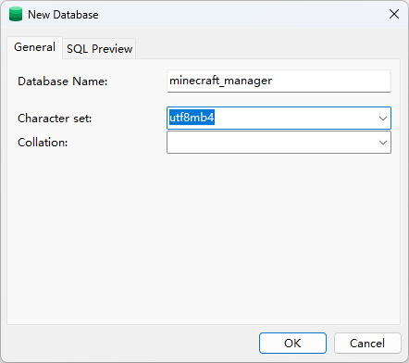Switch to the SQL Preview tab
This screenshot has width=409, height=363.
point(99,49)
